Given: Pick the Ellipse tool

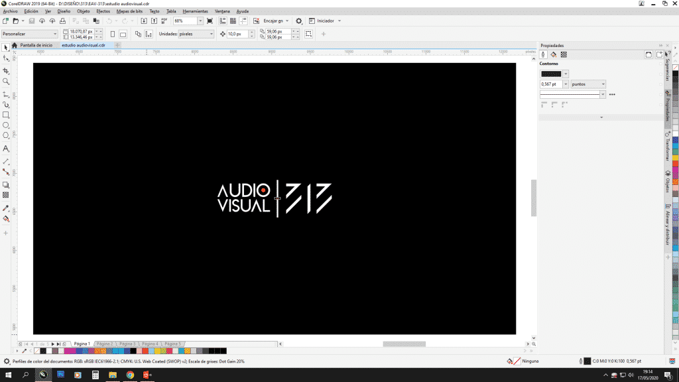Looking at the screenshot, I should pos(6,125).
